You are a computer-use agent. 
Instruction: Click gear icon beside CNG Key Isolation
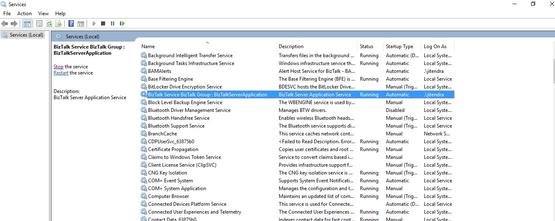(143, 173)
